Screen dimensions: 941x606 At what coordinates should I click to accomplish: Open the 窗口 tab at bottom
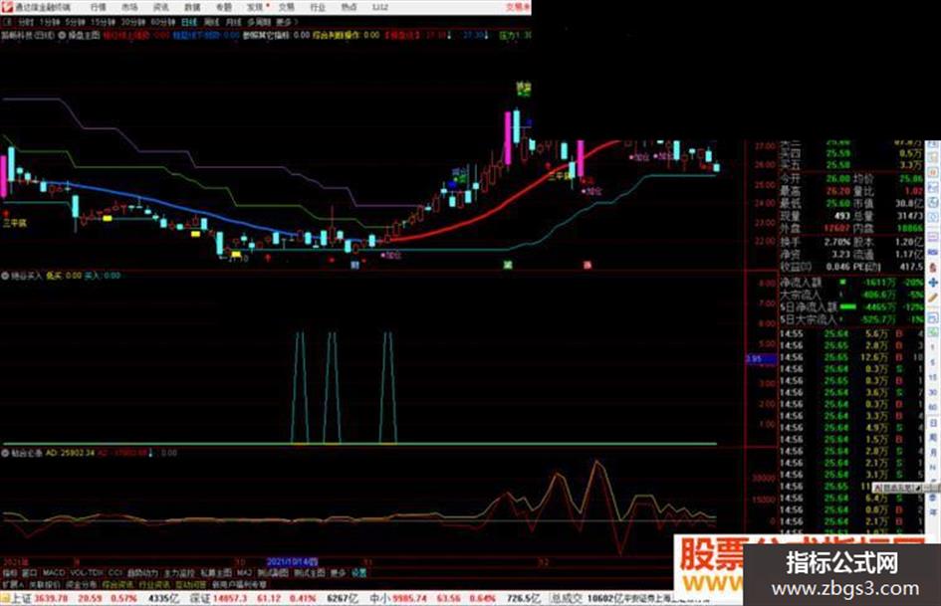click(30, 573)
